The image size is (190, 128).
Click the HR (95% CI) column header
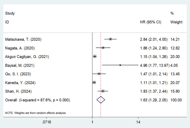(x=151, y=22)
